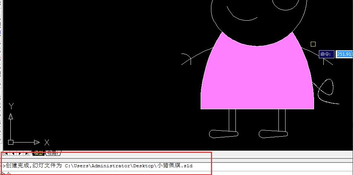
Task: Switch to the 布局1 layout tab
Action: 53,153
